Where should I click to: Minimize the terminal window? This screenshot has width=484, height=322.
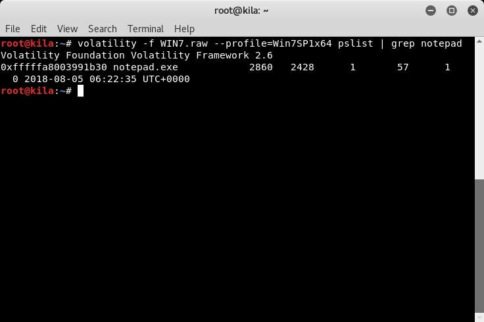coord(431,11)
